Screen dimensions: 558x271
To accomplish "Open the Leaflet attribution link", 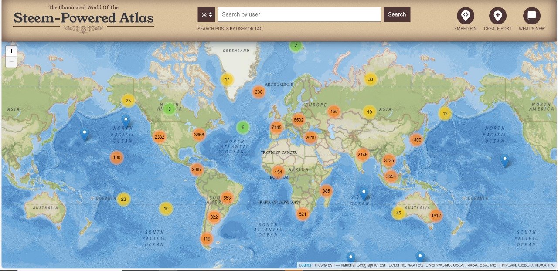I will pos(305,265).
